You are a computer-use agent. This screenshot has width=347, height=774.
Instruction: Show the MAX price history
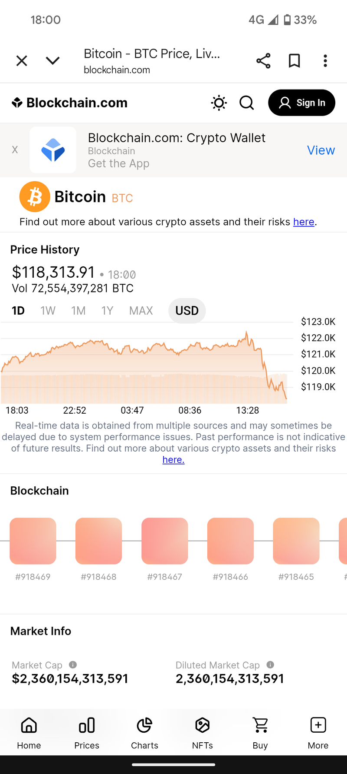click(141, 311)
